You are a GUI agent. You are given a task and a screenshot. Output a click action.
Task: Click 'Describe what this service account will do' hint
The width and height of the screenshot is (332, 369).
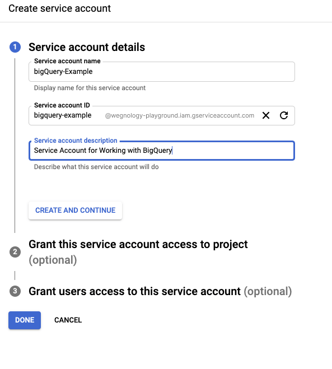coord(96,167)
